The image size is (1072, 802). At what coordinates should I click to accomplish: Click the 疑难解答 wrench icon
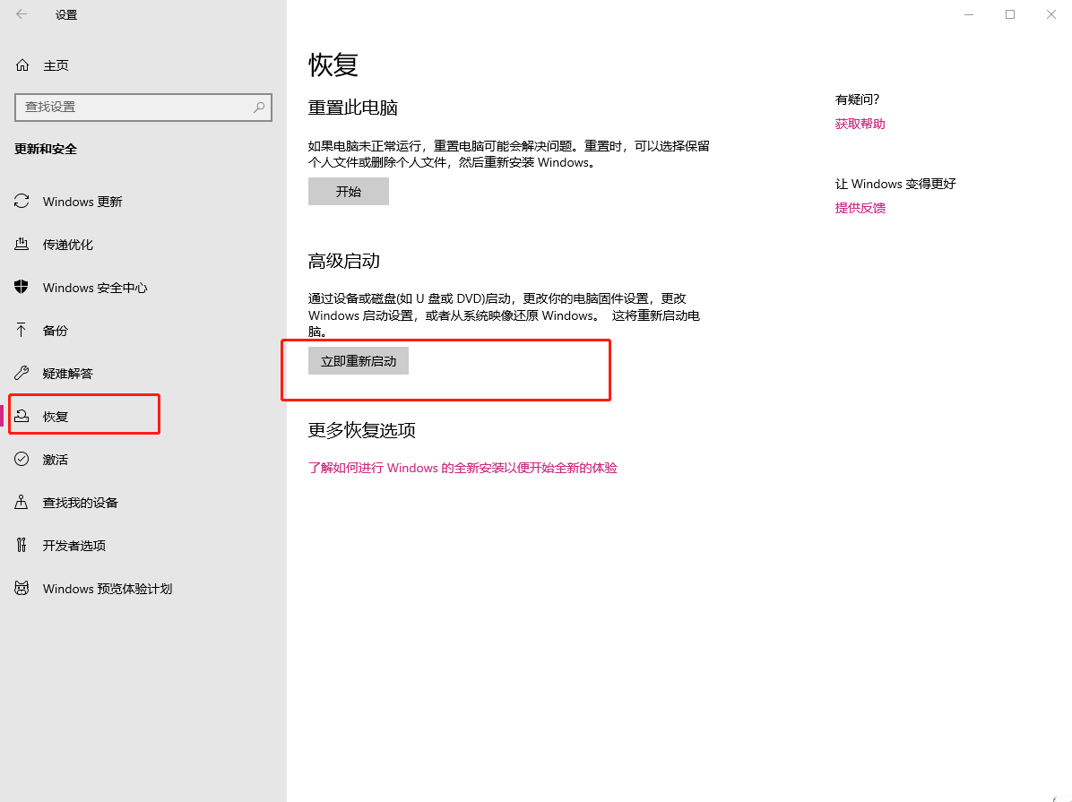(22, 374)
